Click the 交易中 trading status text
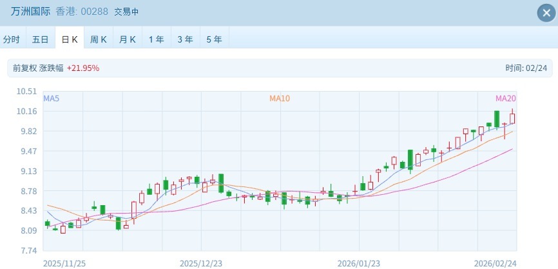The height and width of the screenshot is (269, 558). (x=126, y=12)
